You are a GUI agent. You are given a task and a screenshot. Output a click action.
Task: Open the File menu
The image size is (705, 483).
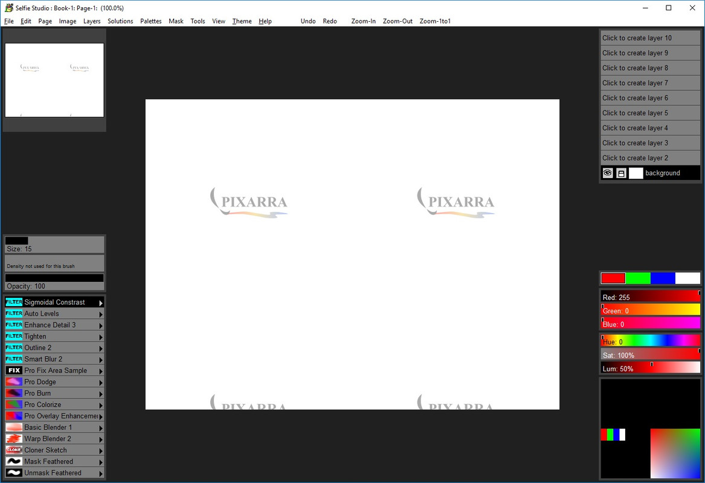9,21
